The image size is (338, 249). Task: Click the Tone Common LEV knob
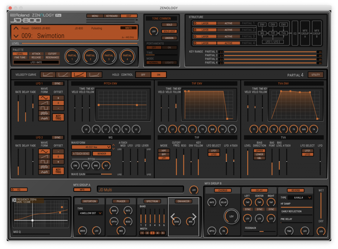(154, 31)
